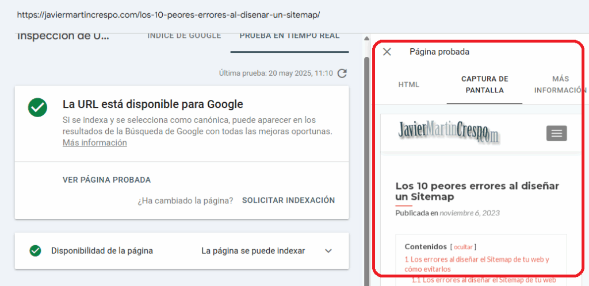Screen dimensions: 589x286
Task: Click the Página probada panel title
Action: point(439,52)
